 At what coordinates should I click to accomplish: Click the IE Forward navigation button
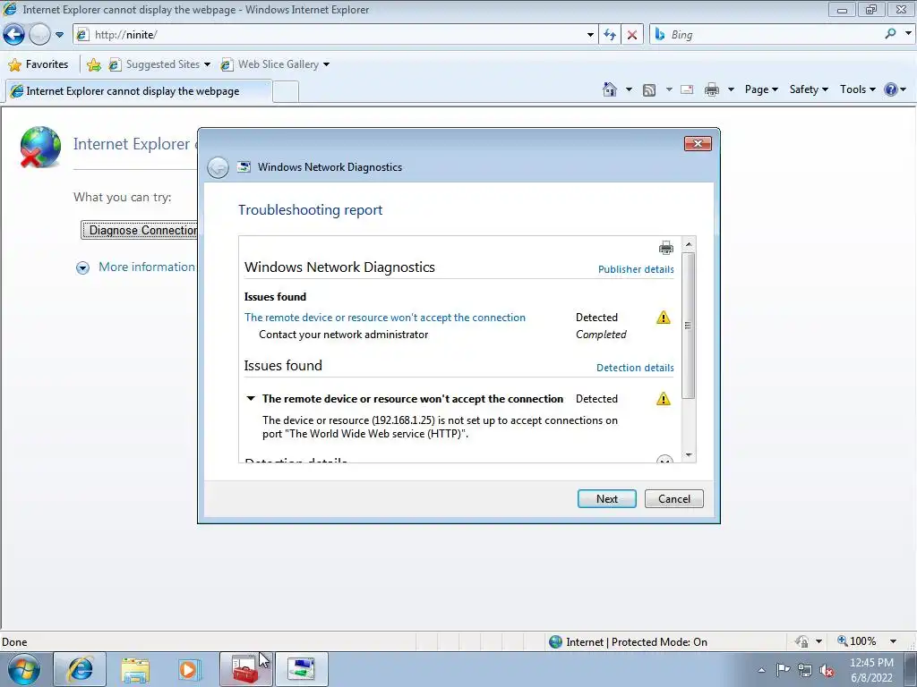click(x=39, y=35)
